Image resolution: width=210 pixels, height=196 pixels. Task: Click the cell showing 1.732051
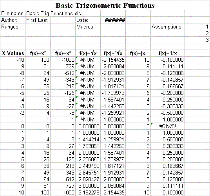click(88, 146)
